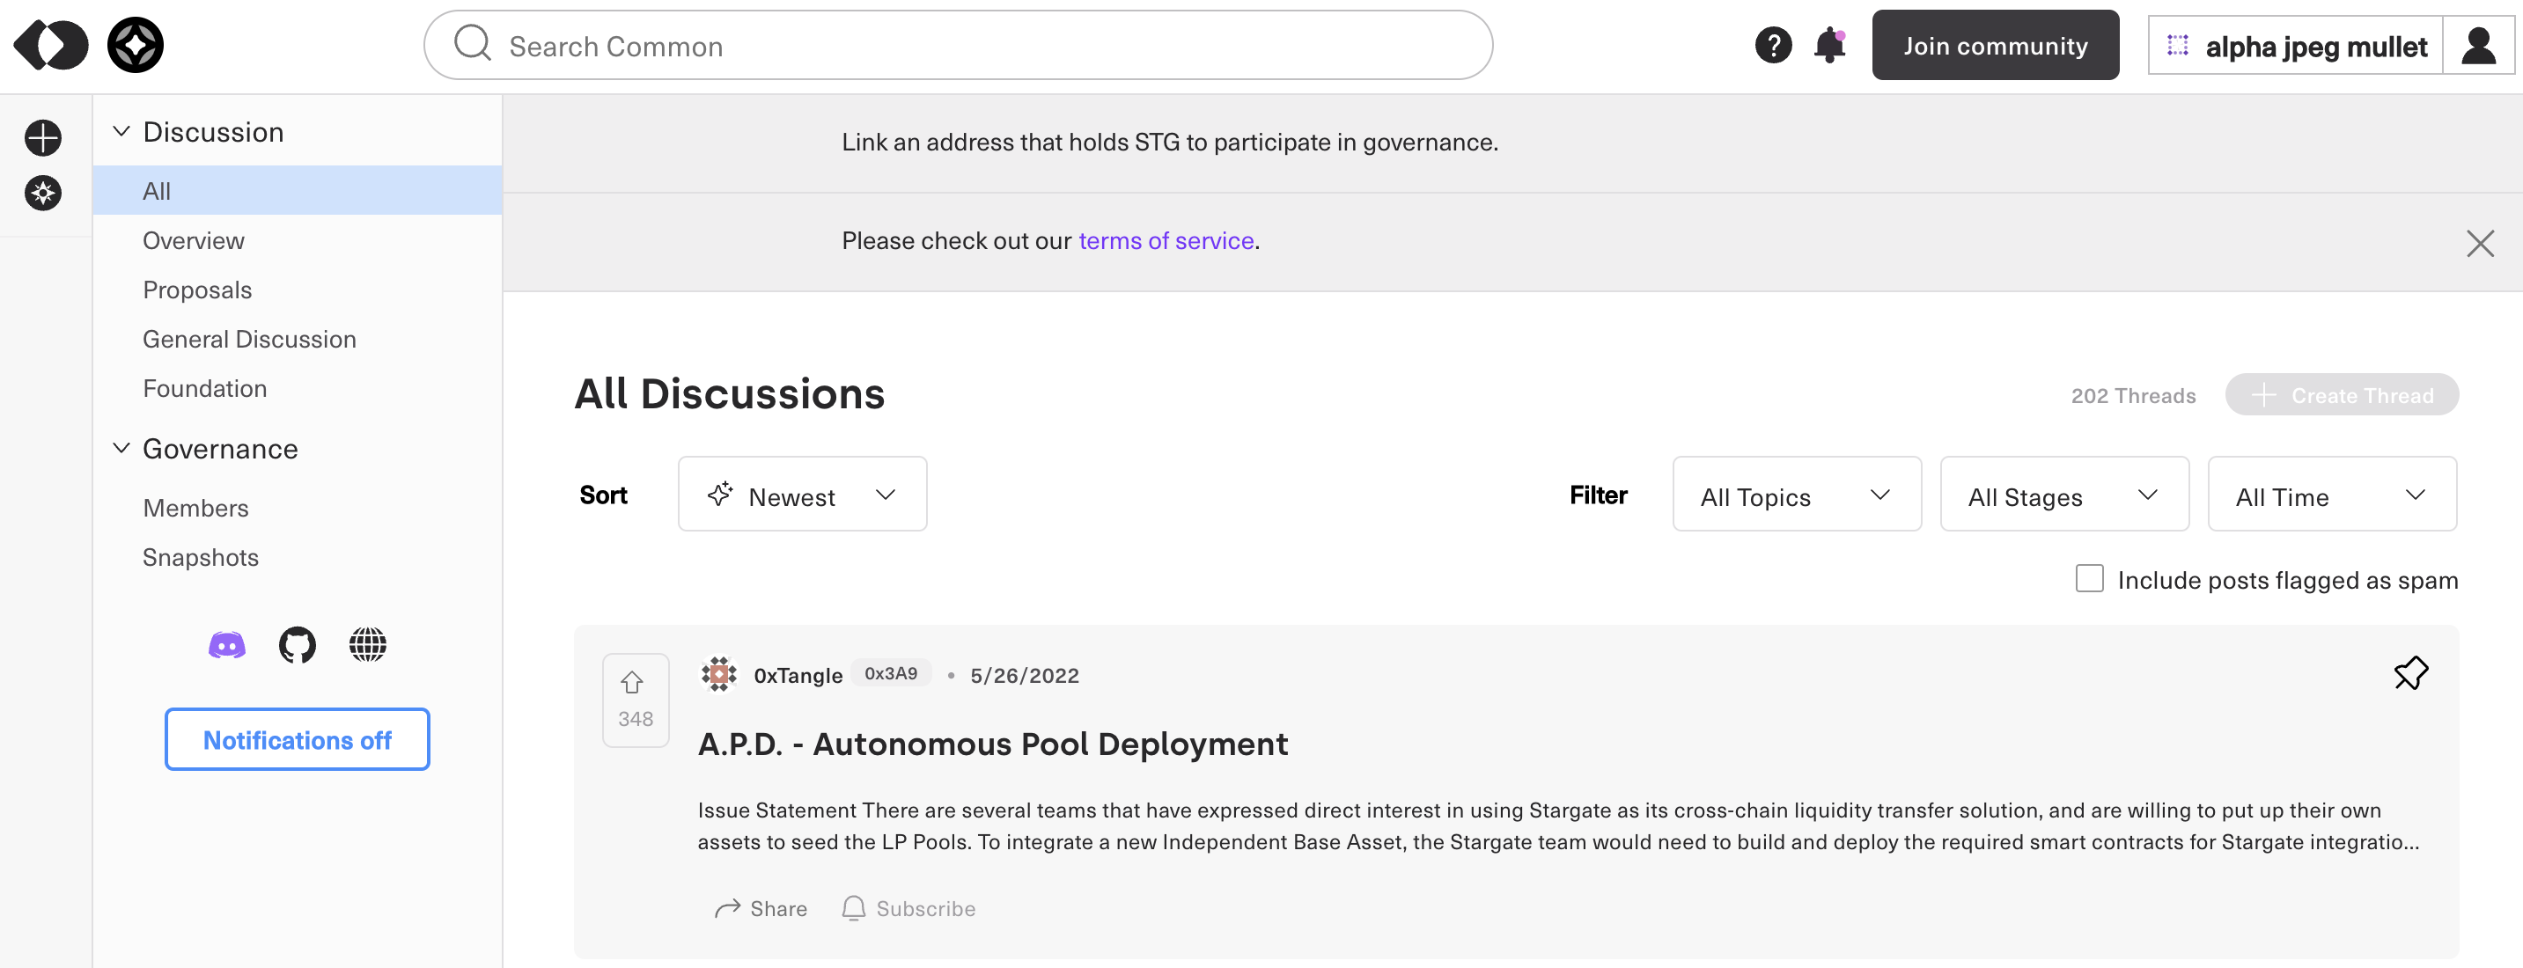The width and height of the screenshot is (2523, 968).
Task: Collapse the Discussion section
Action: coord(121,131)
